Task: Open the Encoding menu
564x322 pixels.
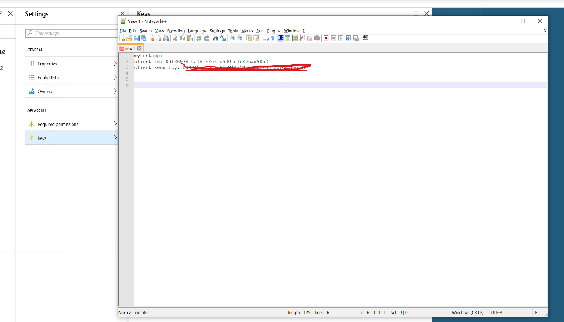Action: 176,31
